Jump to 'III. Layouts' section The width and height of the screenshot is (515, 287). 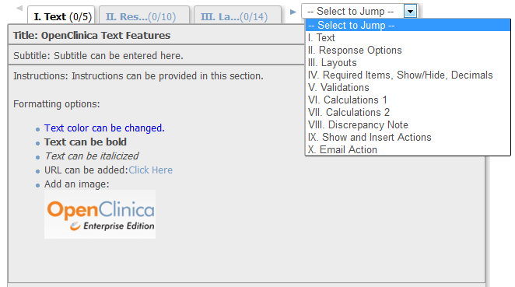coord(408,63)
